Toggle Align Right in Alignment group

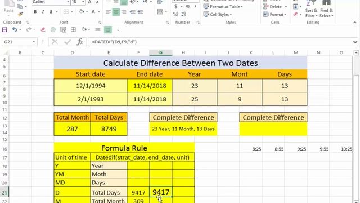(124, 12)
